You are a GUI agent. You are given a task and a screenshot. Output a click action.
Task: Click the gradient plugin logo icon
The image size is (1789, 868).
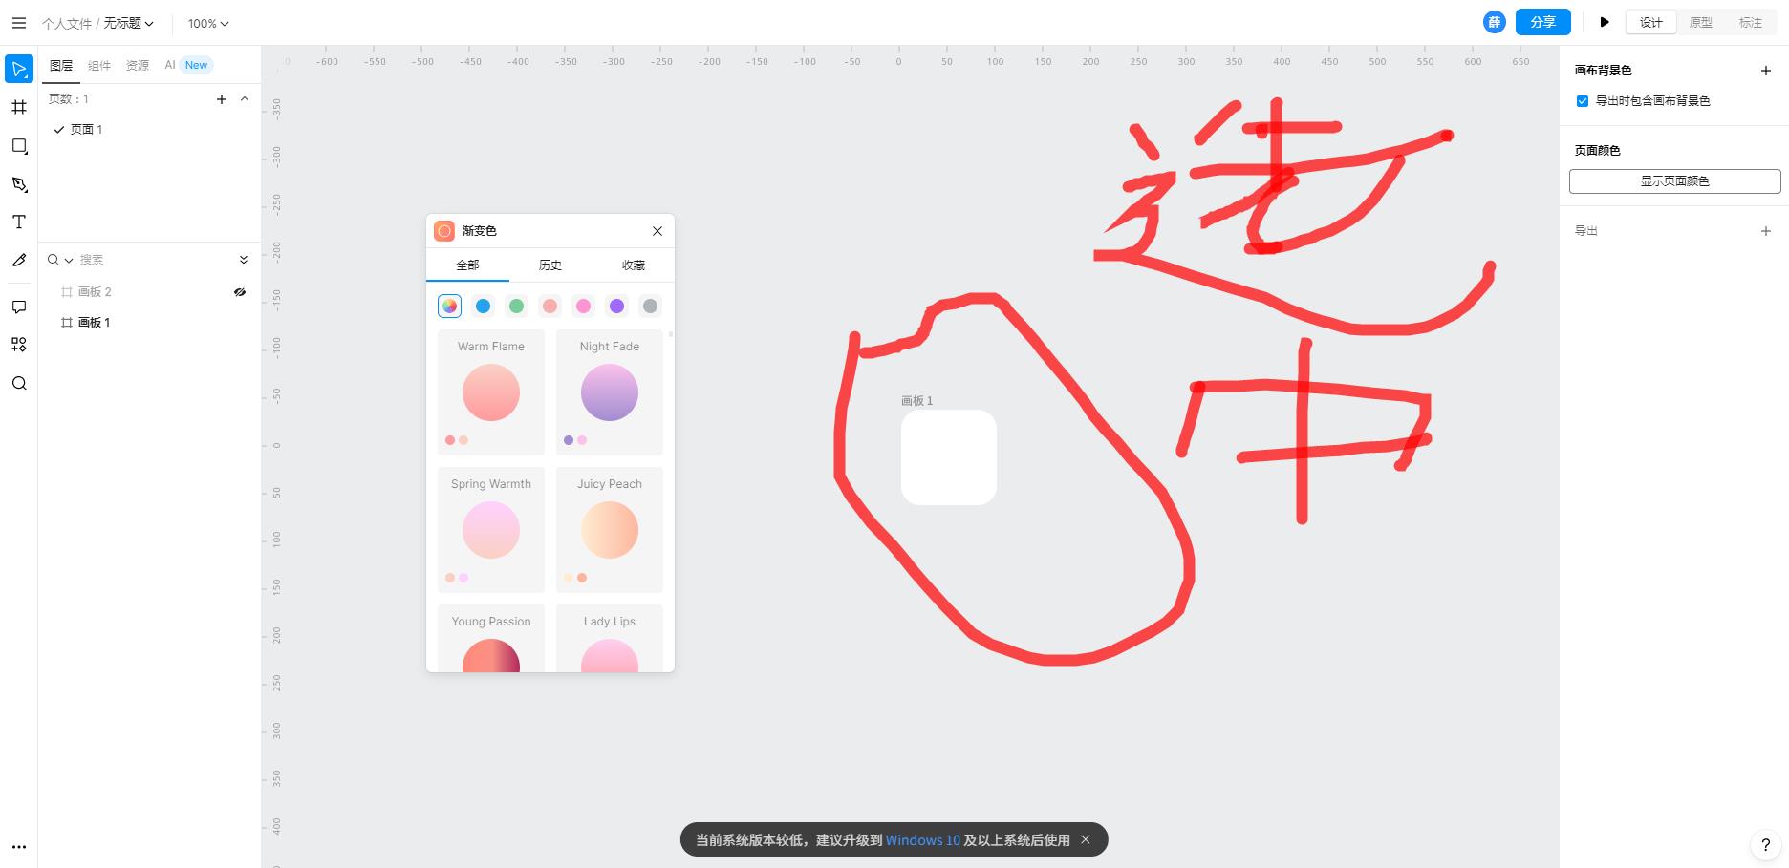coord(444,231)
